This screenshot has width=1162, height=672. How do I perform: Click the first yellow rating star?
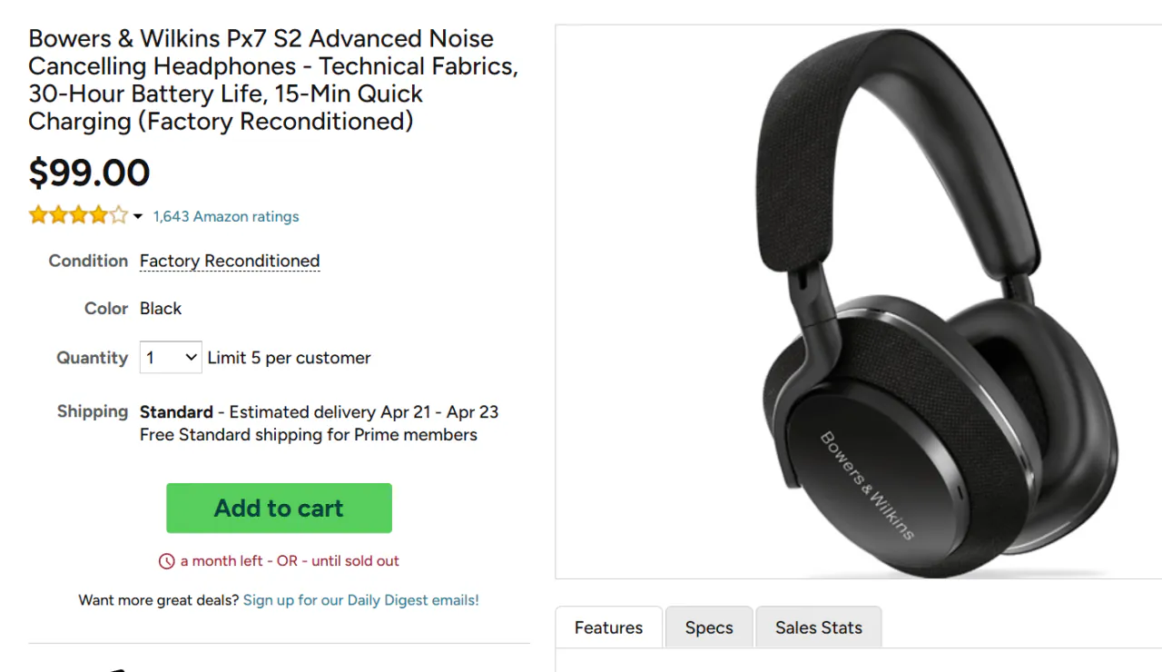36,215
